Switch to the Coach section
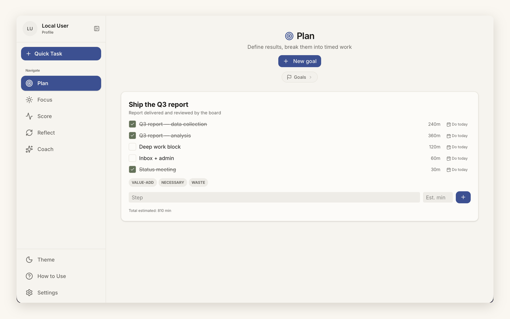This screenshot has height=319, width=510. pyautogui.click(x=61, y=149)
